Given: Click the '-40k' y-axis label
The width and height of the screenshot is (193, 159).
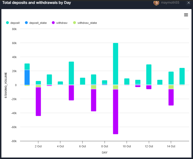Looking at the screenshot, I should pos(14,113).
